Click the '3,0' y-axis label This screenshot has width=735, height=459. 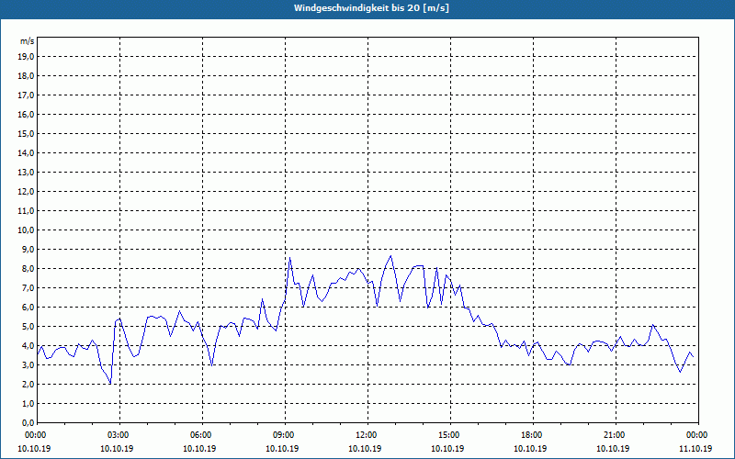tap(28, 364)
